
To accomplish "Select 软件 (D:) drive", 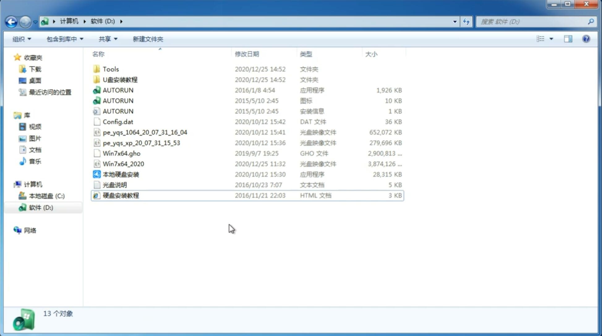I will pyautogui.click(x=41, y=207).
